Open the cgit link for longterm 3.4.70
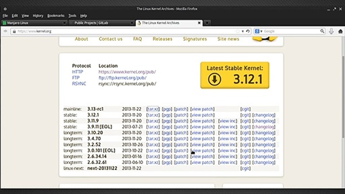This screenshot has width=345, height=194. pos(245,139)
